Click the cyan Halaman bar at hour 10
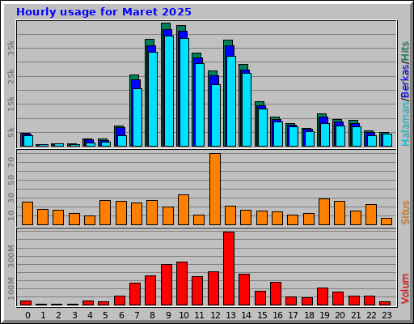The image size is (414, 324). click(x=184, y=92)
